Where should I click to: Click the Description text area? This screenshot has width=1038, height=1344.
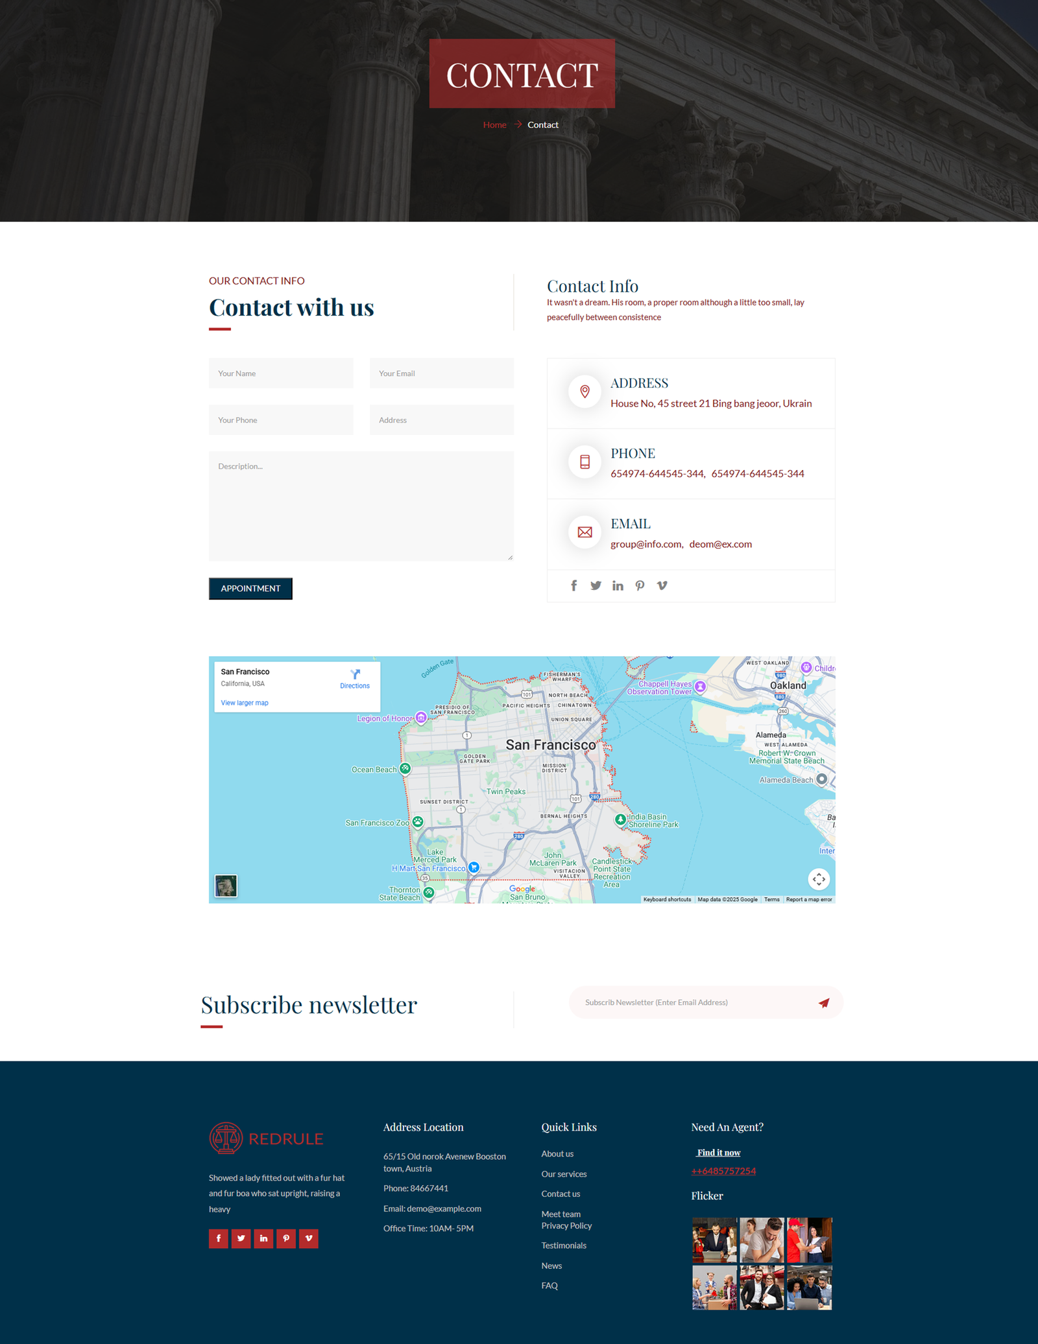tap(361, 506)
